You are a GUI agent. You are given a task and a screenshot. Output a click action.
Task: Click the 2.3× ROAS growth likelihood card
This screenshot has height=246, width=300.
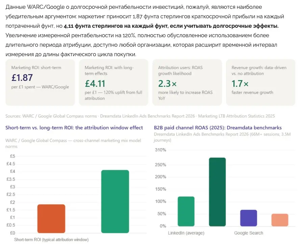187,82
